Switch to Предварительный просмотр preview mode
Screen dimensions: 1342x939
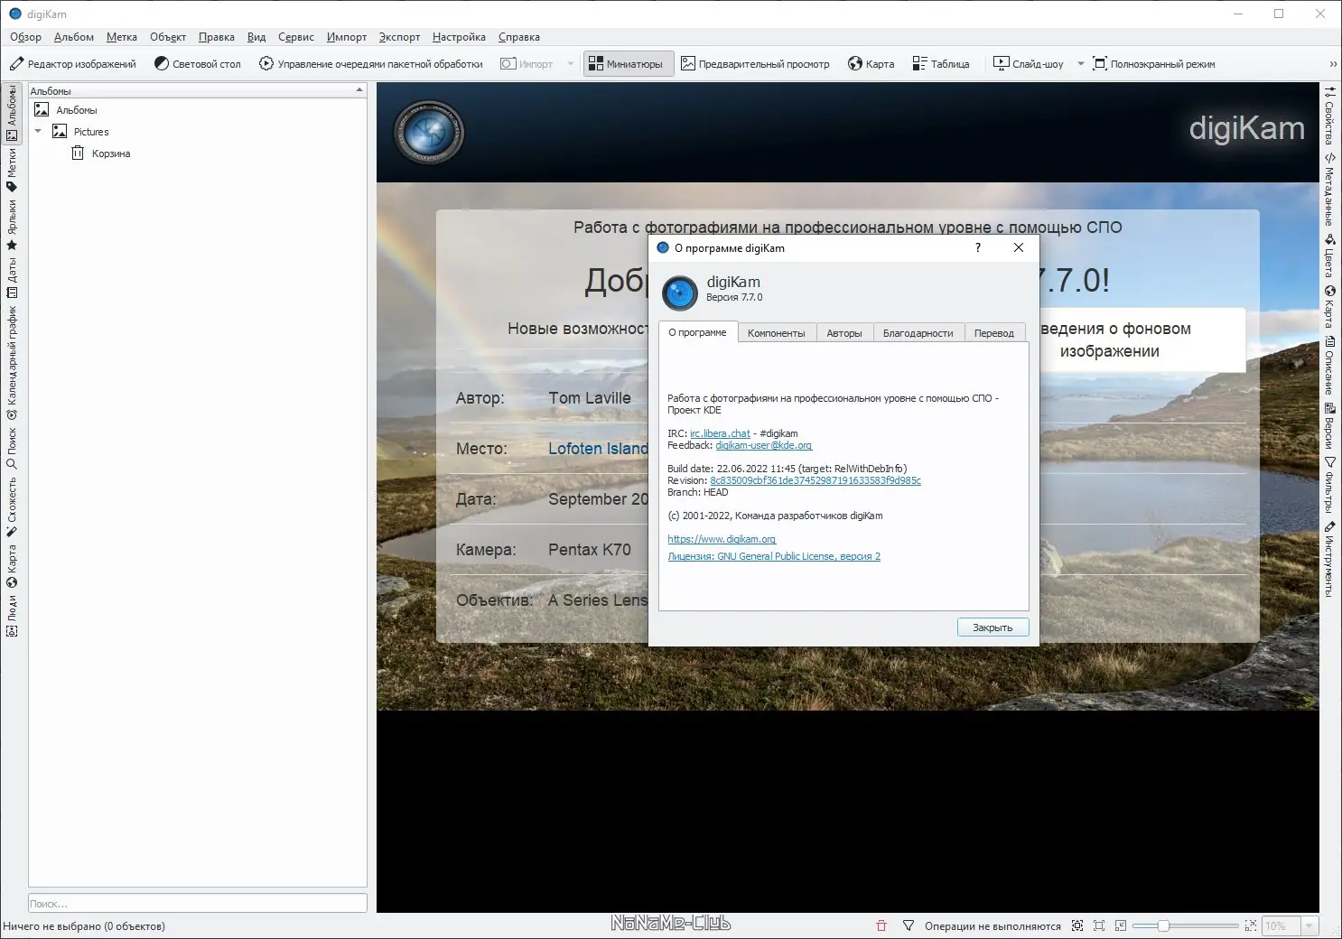[755, 64]
